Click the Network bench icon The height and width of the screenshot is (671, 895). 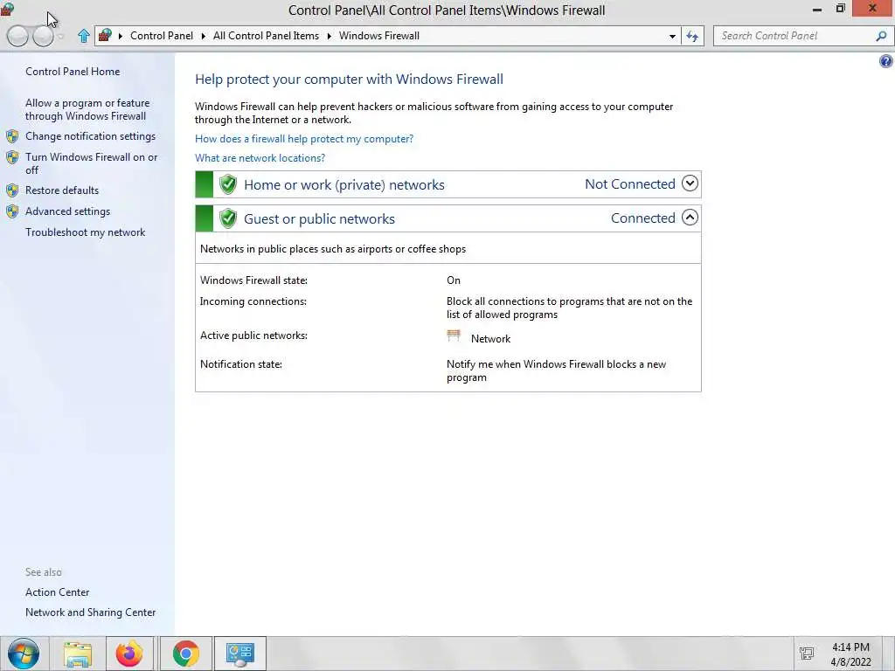pos(454,336)
